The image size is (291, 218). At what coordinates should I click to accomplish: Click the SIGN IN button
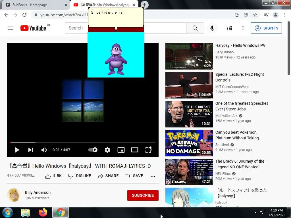point(266,28)
